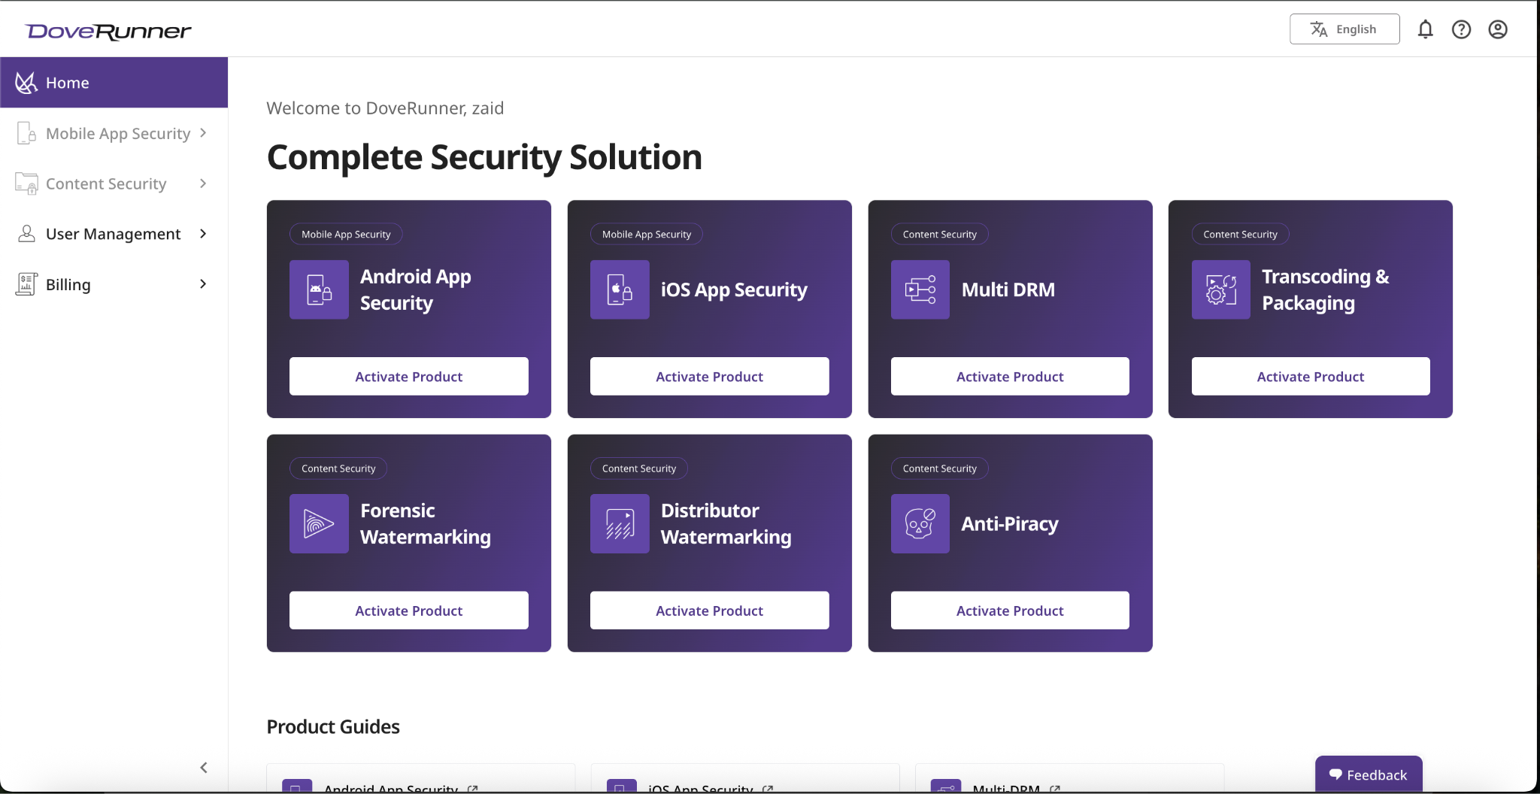The height and width of the screenshot is (794, 1540).
Task: Activate Product for Forensic Watermarking
Action: pos(409,611)
